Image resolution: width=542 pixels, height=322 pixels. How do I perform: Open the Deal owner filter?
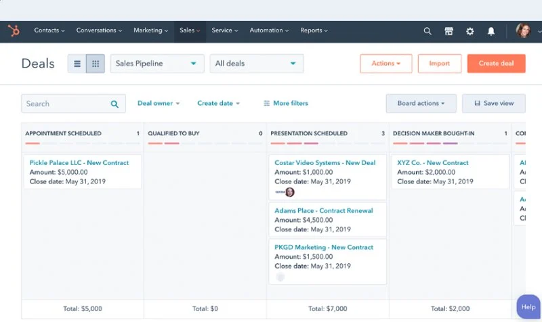pyautogui.click(x=159, y=103)
